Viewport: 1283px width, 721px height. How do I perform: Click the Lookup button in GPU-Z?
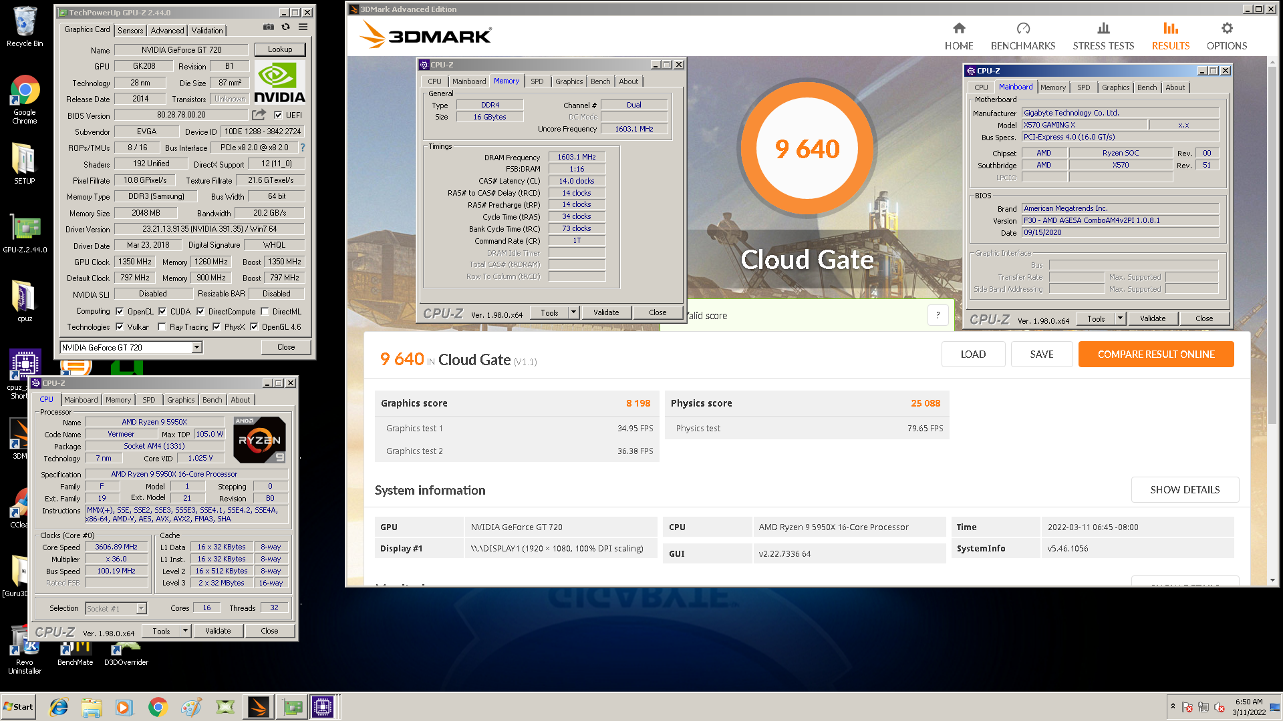click(x=280, y=49)
